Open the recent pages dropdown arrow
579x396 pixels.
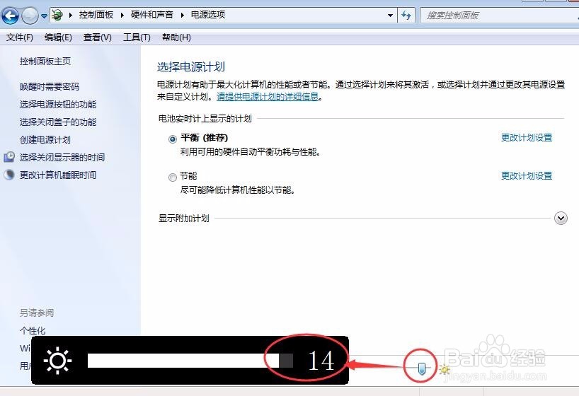[44, 16]
